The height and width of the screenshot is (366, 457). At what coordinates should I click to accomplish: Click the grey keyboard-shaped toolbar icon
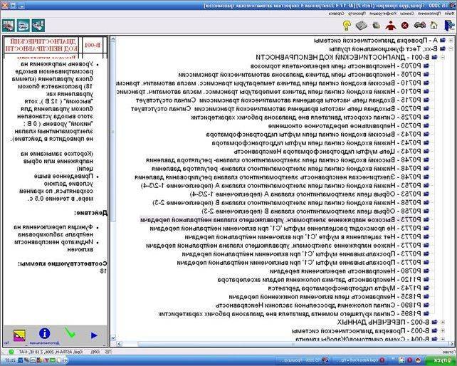pos(362,26)
